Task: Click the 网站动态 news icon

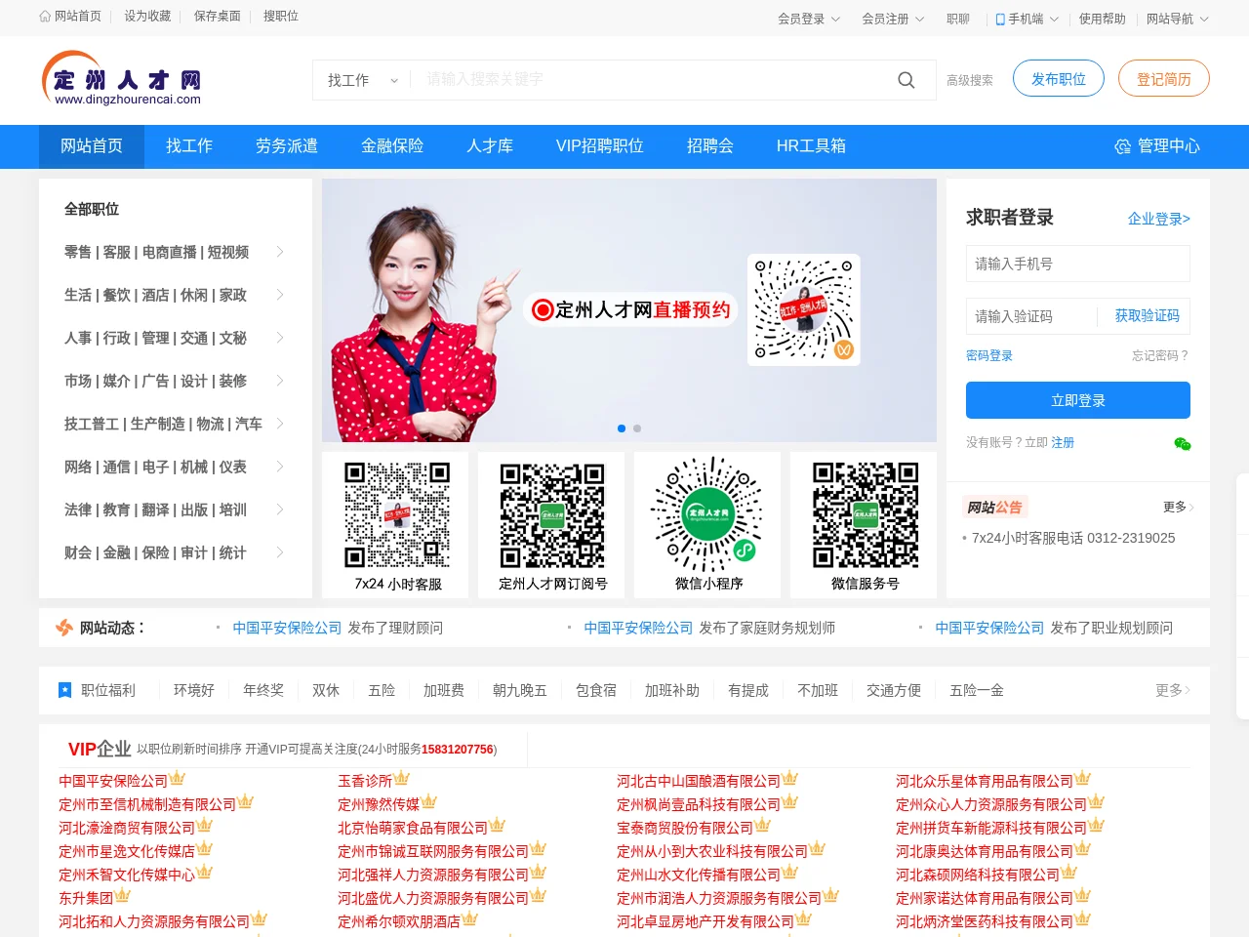Action: [64, 628]
